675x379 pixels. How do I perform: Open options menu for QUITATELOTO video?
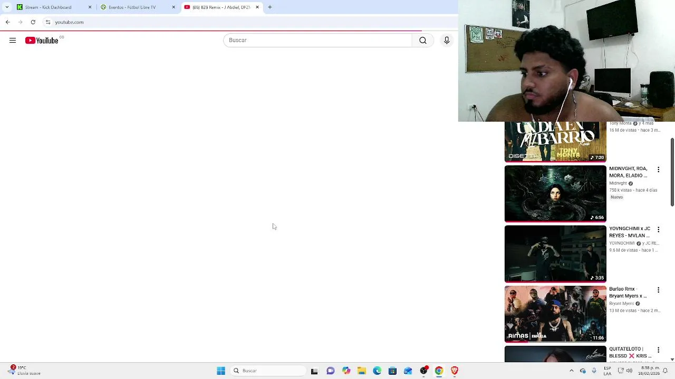click(x=658, y=350)
